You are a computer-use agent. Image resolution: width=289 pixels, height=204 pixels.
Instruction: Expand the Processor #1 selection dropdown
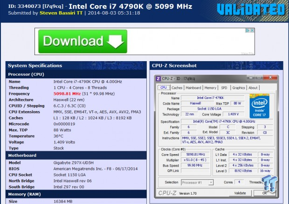211,183
